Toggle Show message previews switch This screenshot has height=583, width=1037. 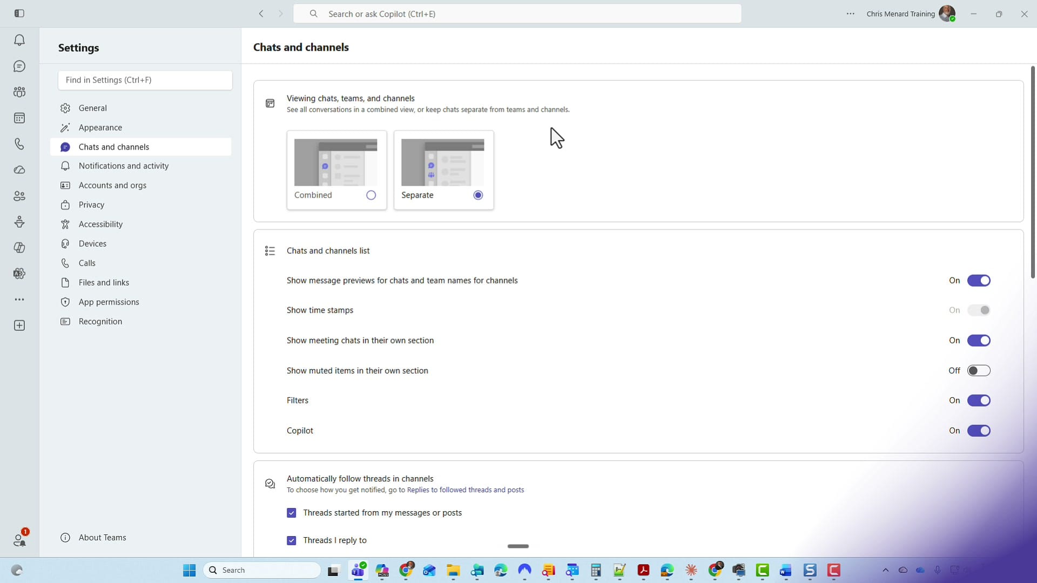click(x=979, y=280)
